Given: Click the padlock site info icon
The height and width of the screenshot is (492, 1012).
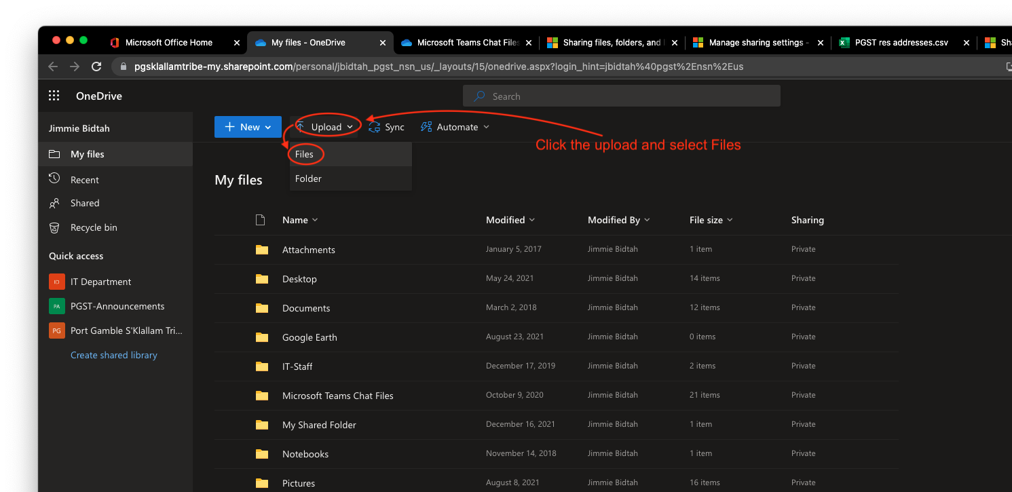Looking at the screenshot, I should point(123,67).
